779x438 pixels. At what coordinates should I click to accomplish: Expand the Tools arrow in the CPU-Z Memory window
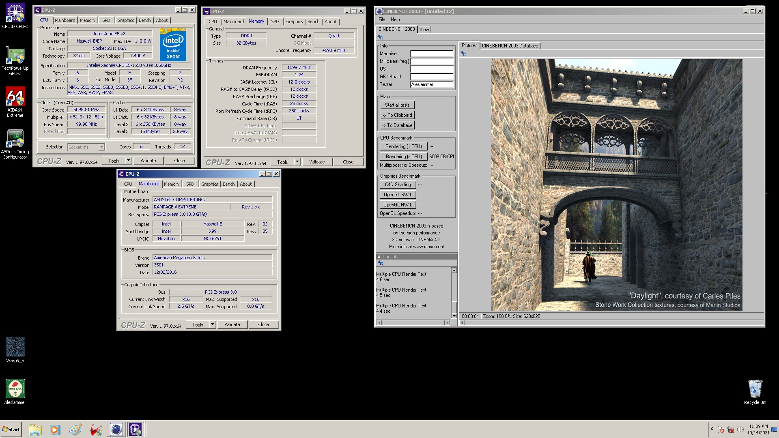(x=297, y=162)
